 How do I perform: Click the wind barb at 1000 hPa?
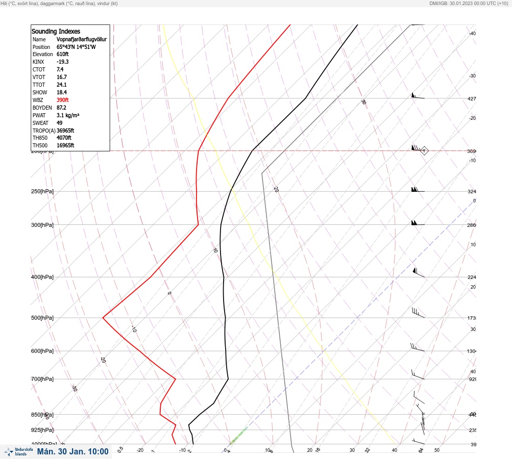[x=418, y=441]
